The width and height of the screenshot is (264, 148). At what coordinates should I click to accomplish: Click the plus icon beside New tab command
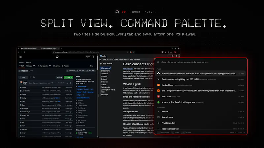(x=158, y=111)
